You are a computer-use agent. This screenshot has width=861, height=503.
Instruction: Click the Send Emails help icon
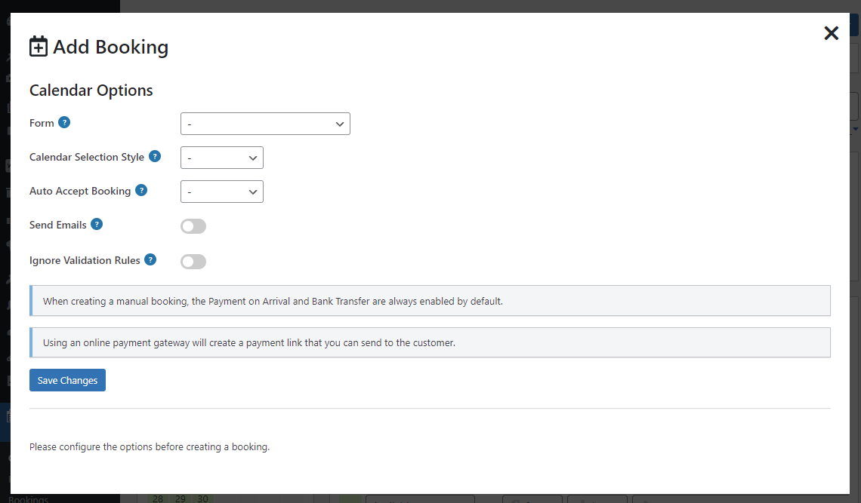pos(97,224)
